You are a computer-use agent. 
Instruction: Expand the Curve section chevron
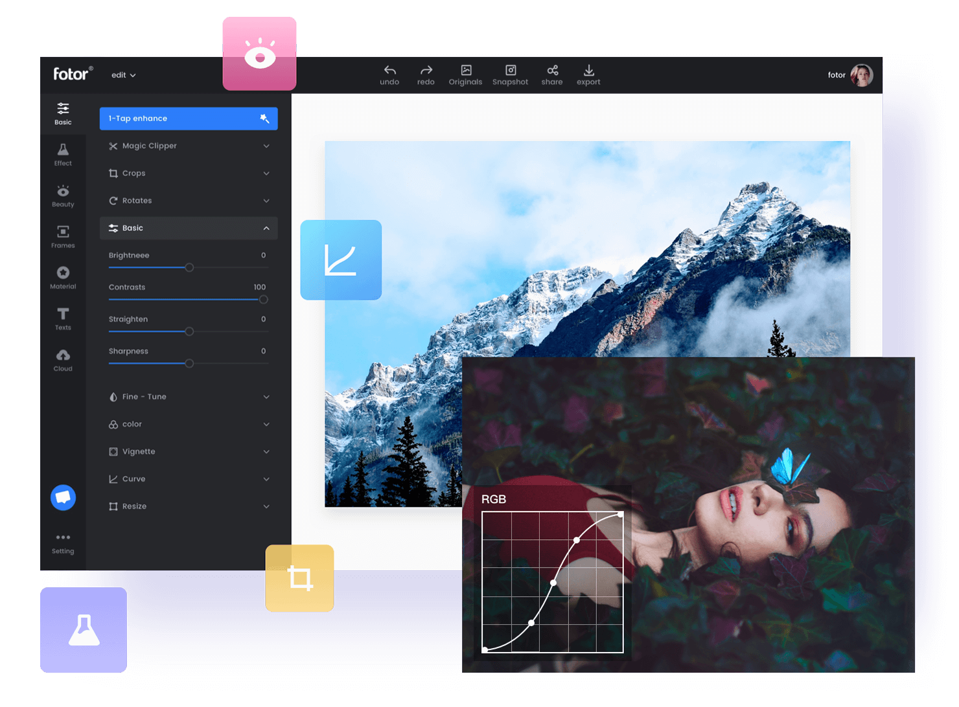pos(266,479)
